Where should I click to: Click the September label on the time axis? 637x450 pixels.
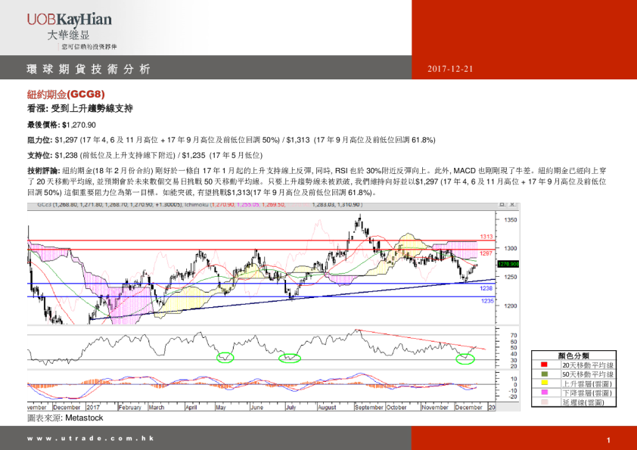pyautogui.click(x=369, y=406)
